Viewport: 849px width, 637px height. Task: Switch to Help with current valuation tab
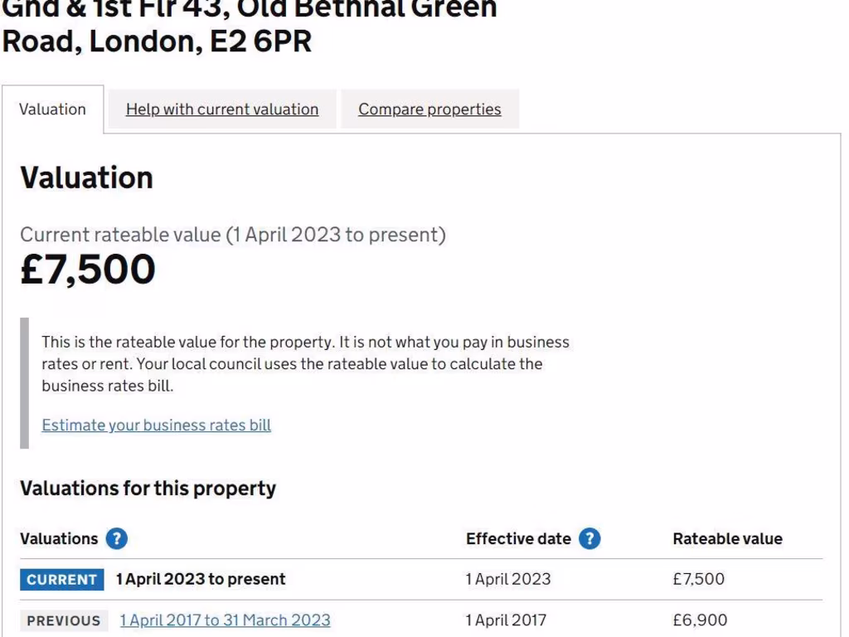pyautogui.click(x=222, y=109)
